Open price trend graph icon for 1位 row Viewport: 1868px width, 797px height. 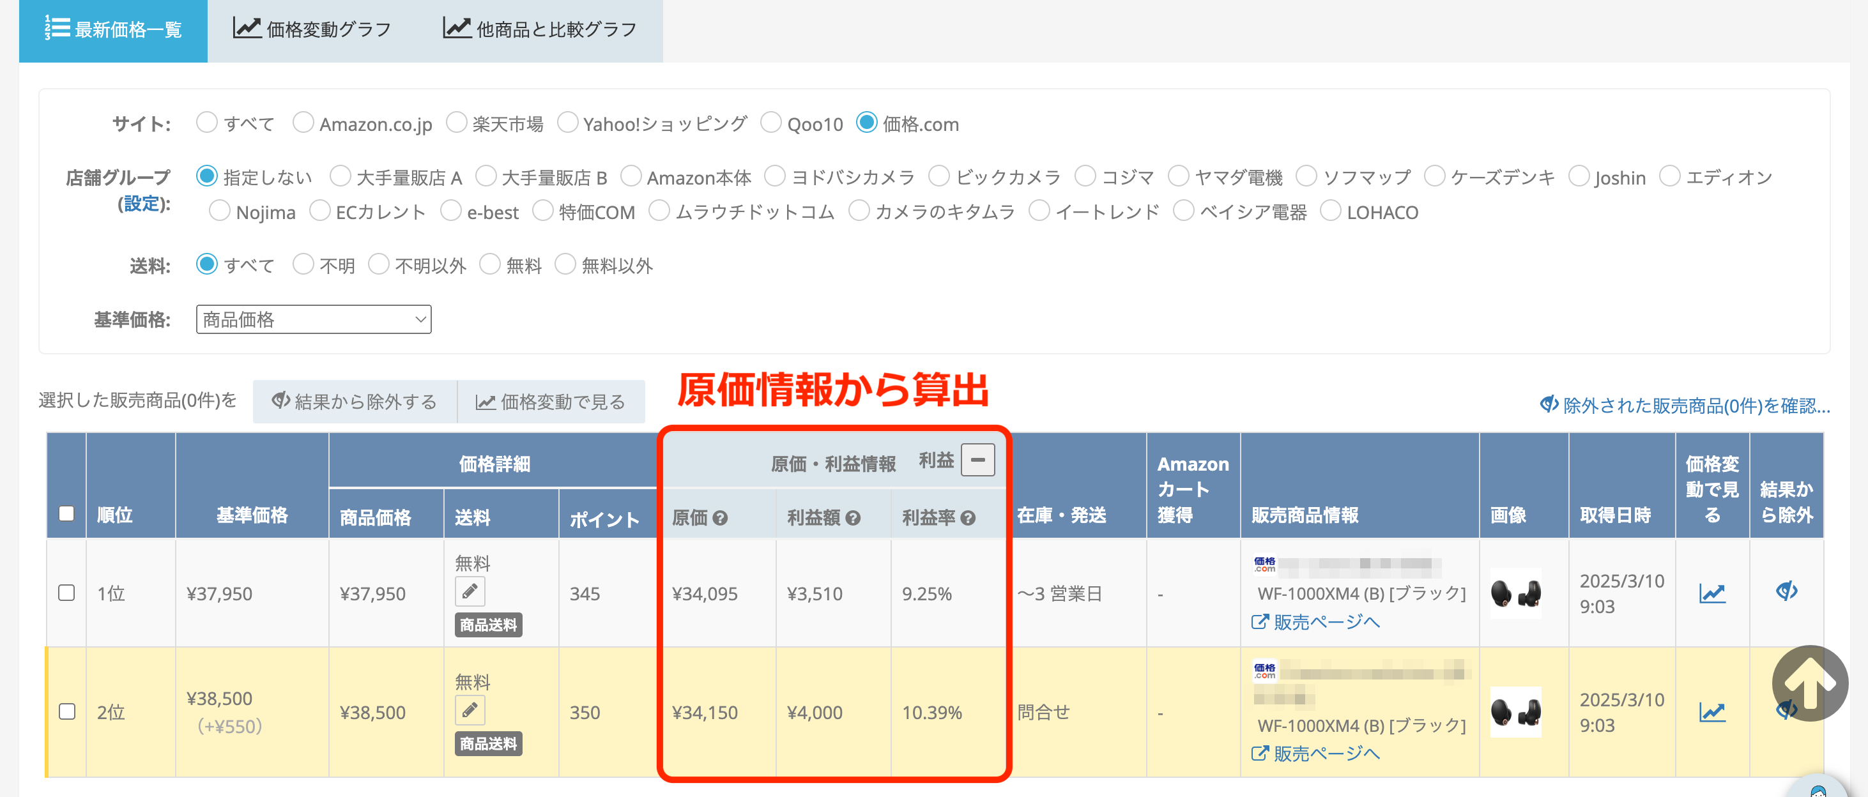[x=1711, y=593]
